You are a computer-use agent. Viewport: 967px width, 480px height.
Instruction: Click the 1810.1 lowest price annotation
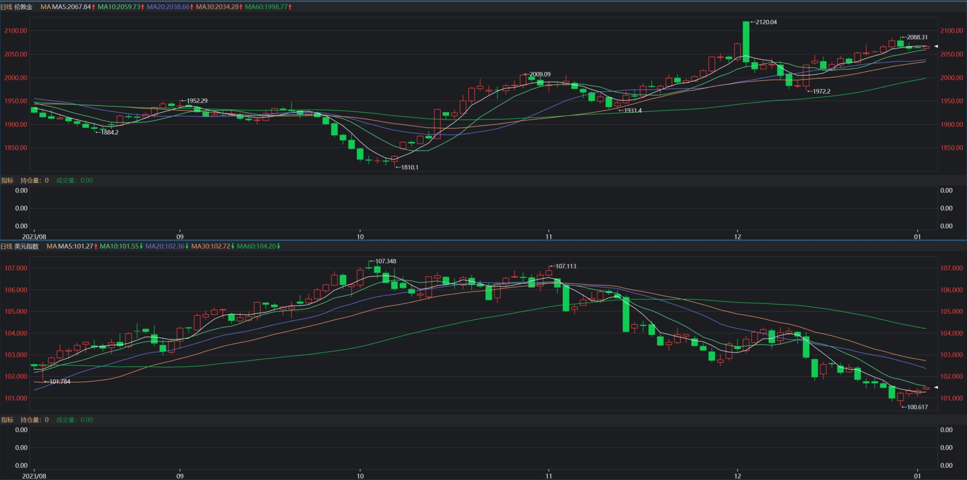click(x=407, y=167)
